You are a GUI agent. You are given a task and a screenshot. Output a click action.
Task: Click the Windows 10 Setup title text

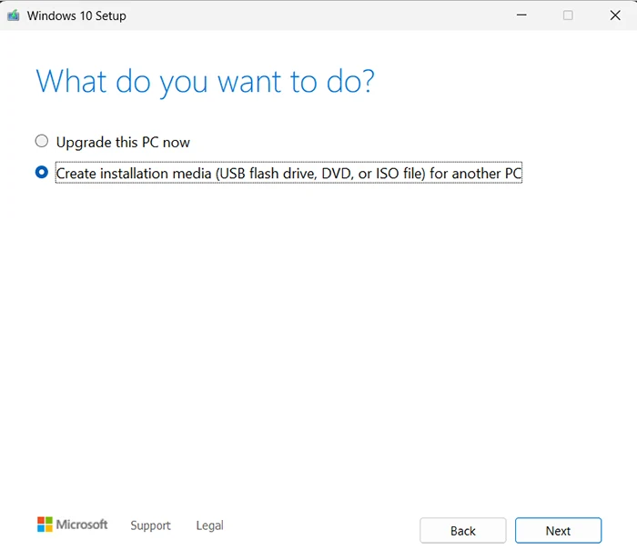pos(76,15)
